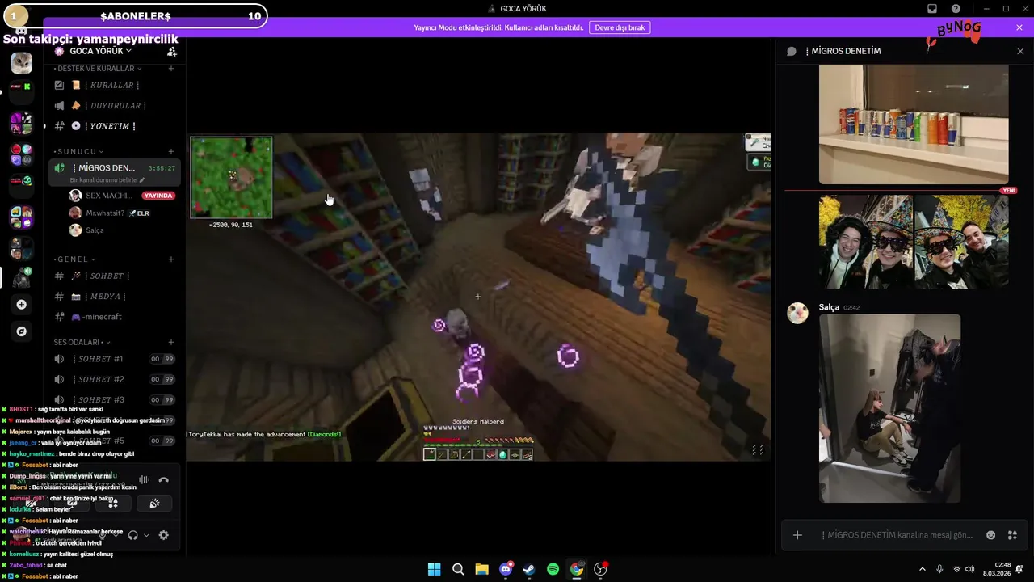This screenshot has width=1034, height=582.
Task: Open Salça's avatar in chat panel
Action: coord(797,314)
